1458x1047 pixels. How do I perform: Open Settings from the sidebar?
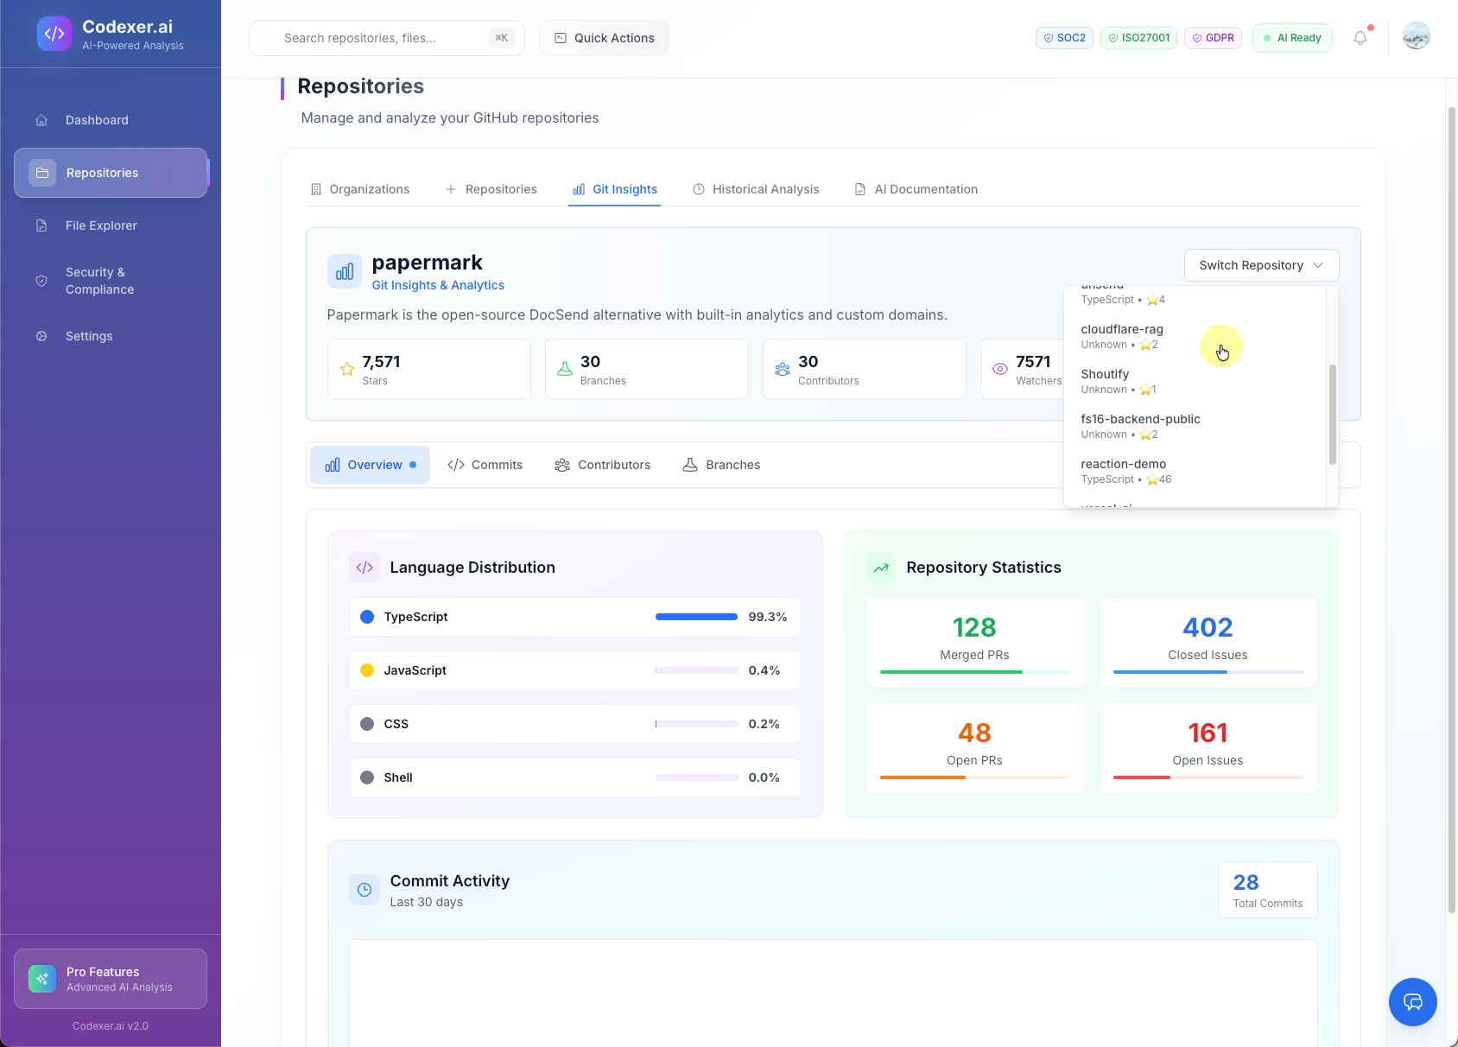89,336
